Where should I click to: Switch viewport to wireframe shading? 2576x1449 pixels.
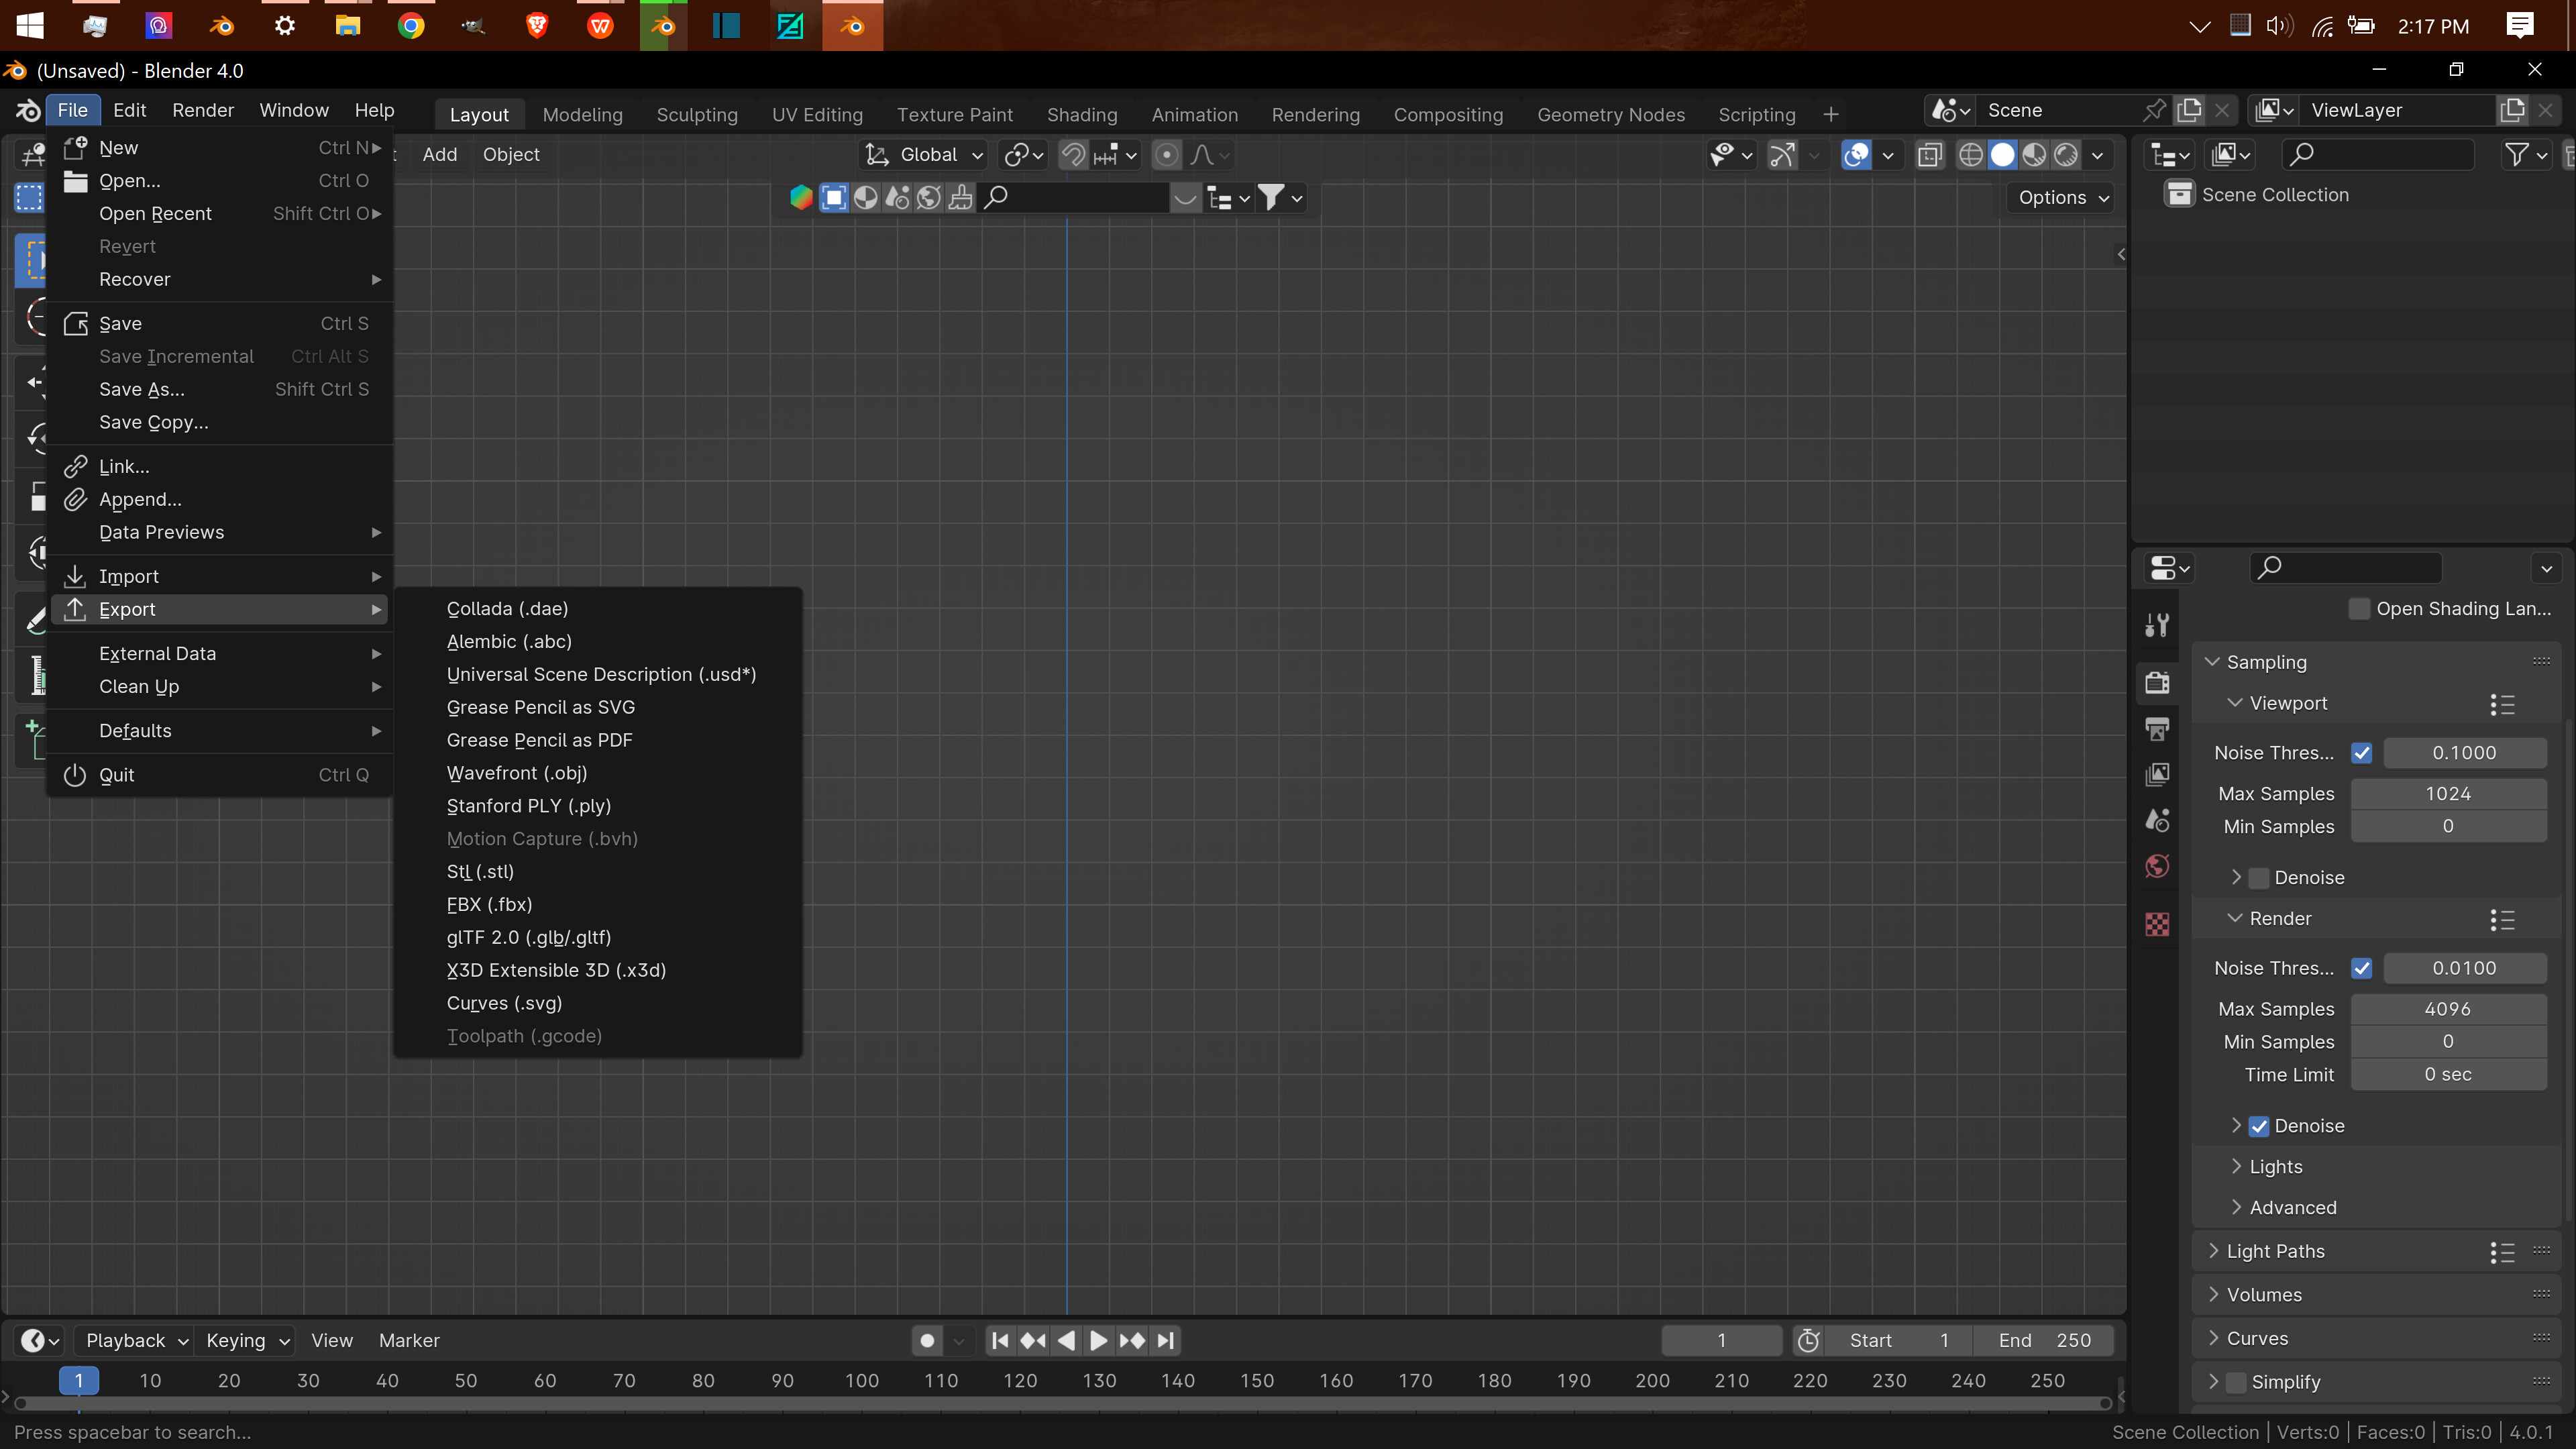pos(1971,155)
